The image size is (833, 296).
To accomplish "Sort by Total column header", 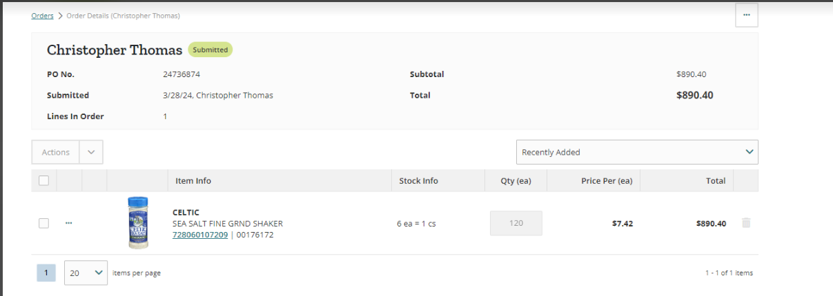I will tap(716, 180).
